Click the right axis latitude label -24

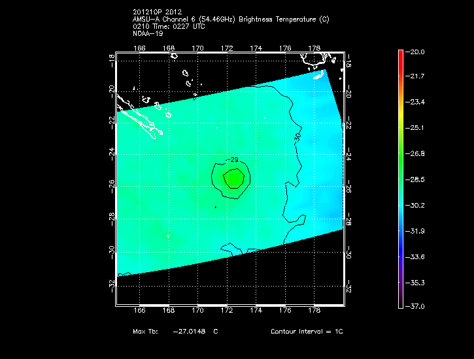point(348,154)
